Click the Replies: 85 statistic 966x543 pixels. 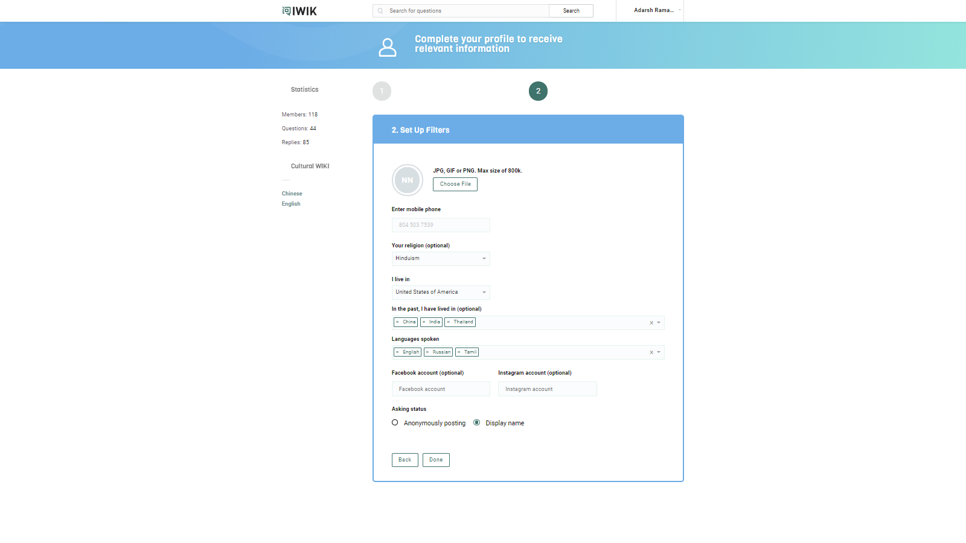[295, 142]
